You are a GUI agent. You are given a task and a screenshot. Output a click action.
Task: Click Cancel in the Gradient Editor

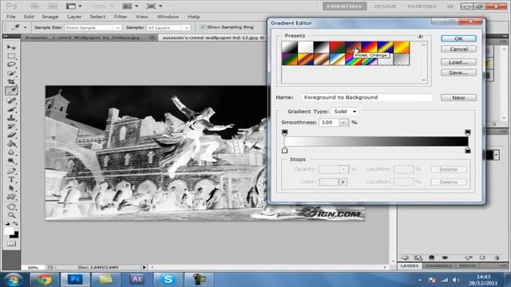[458, 49]
